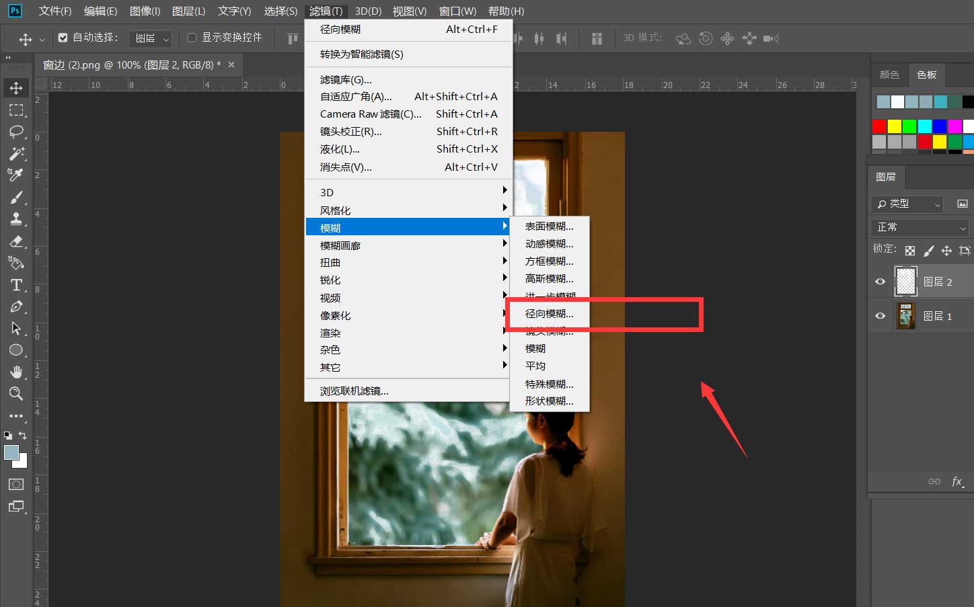
Task: Toggle lock transparent pixels icon
Action: 910,251
